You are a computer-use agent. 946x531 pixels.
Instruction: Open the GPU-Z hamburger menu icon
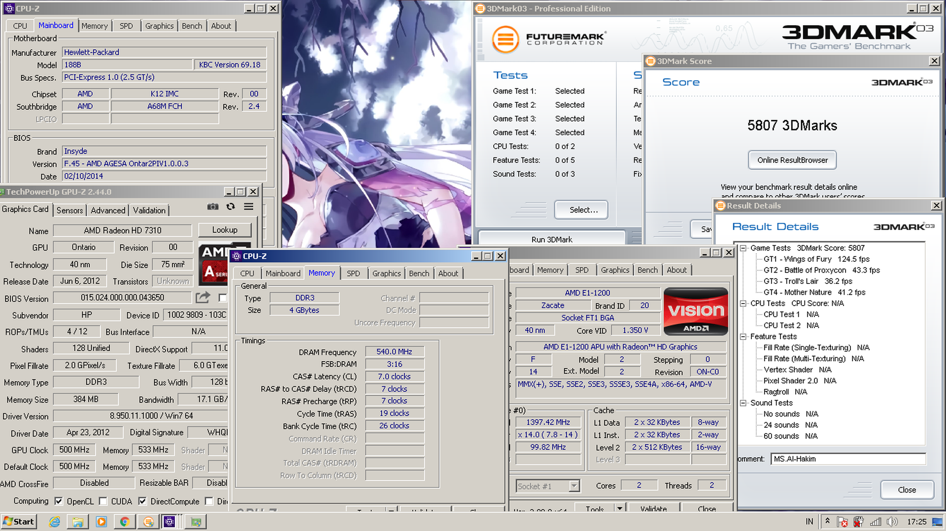(x=249, y=207)
